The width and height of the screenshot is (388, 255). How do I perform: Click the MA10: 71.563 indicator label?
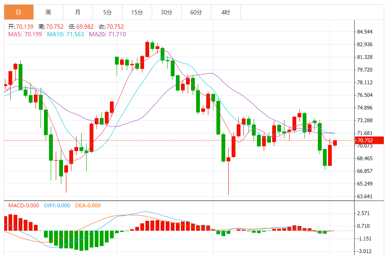pos(66,34)
